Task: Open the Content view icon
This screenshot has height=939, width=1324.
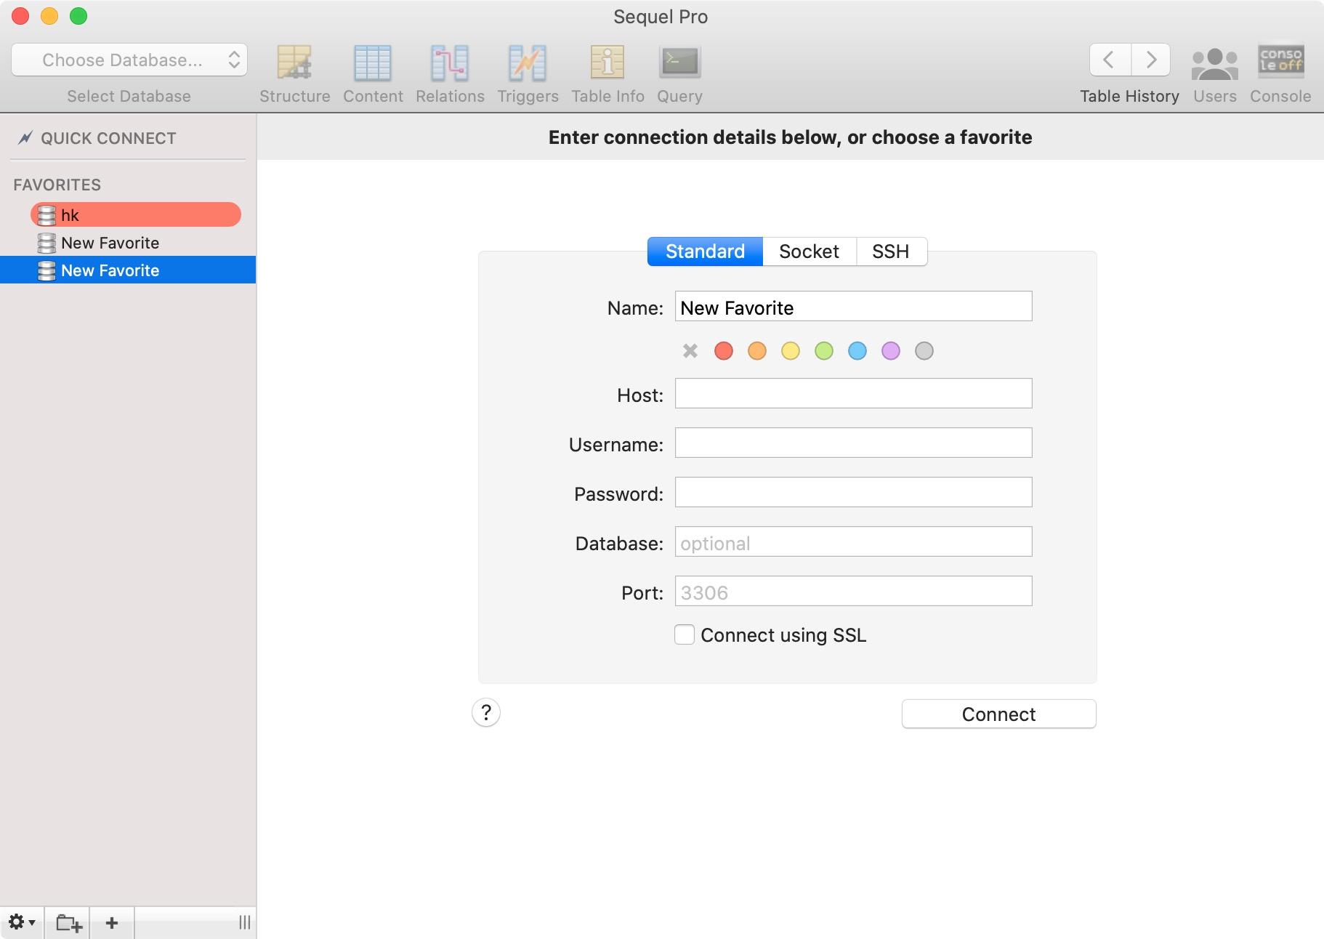Action: (373, 63)
